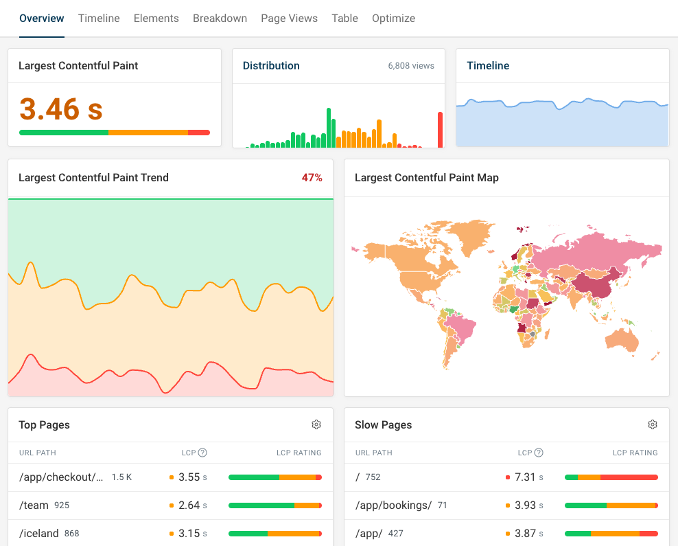The height and width of the screenshot is (546, 678).
Task: Open the /iceland page entry
Action: tap(38, 533)
